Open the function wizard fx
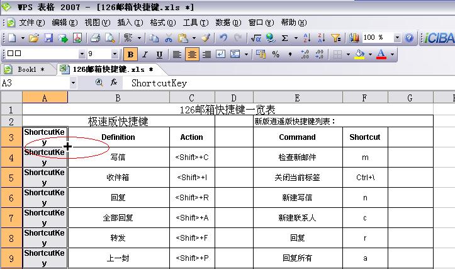 pyautogui.click(x=114, y=83)
